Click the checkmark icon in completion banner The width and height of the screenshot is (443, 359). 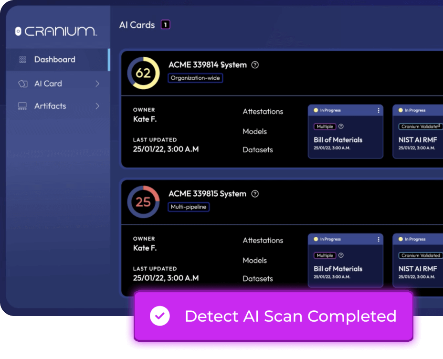(160, 316)
